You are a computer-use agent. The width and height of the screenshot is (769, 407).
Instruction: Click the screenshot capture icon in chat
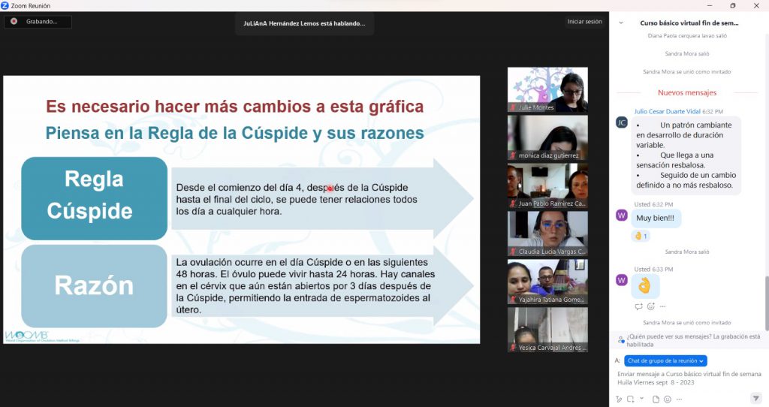(x=631, y=399)
